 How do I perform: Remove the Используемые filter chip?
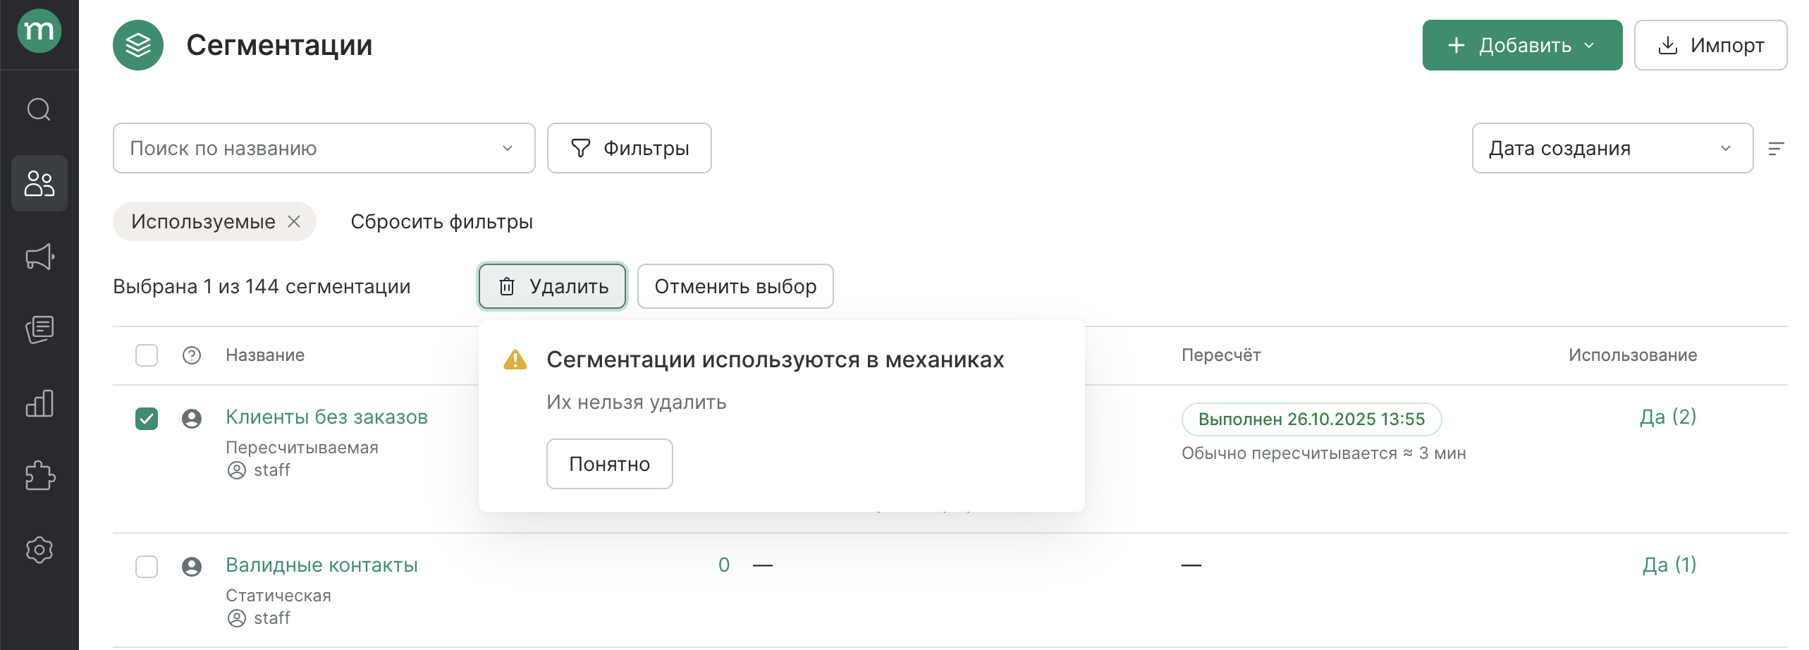pyautogui.click(x=294, y=221)
